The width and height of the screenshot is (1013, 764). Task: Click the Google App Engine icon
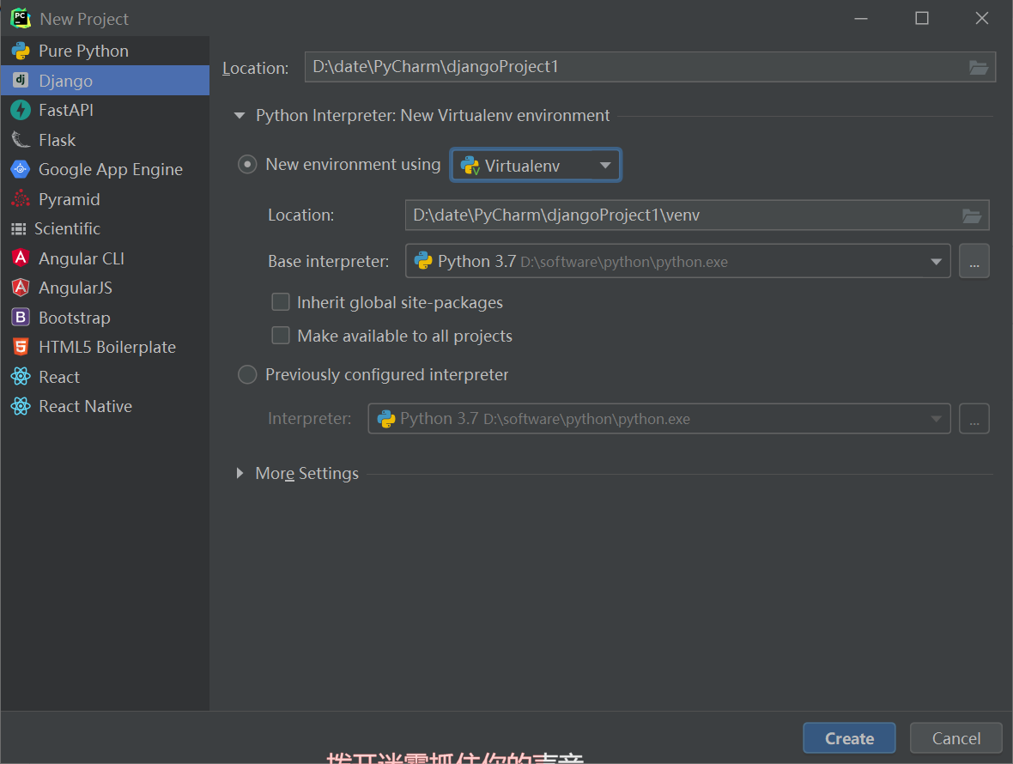21,169
